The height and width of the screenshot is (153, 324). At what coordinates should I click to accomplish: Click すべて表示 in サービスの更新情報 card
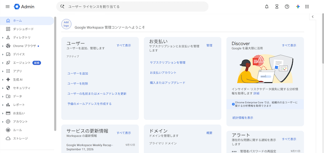coord(124,133)
